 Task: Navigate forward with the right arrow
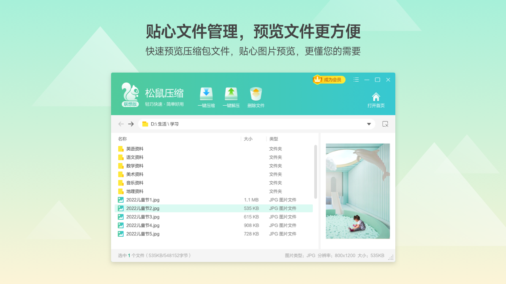pos(130,123)
